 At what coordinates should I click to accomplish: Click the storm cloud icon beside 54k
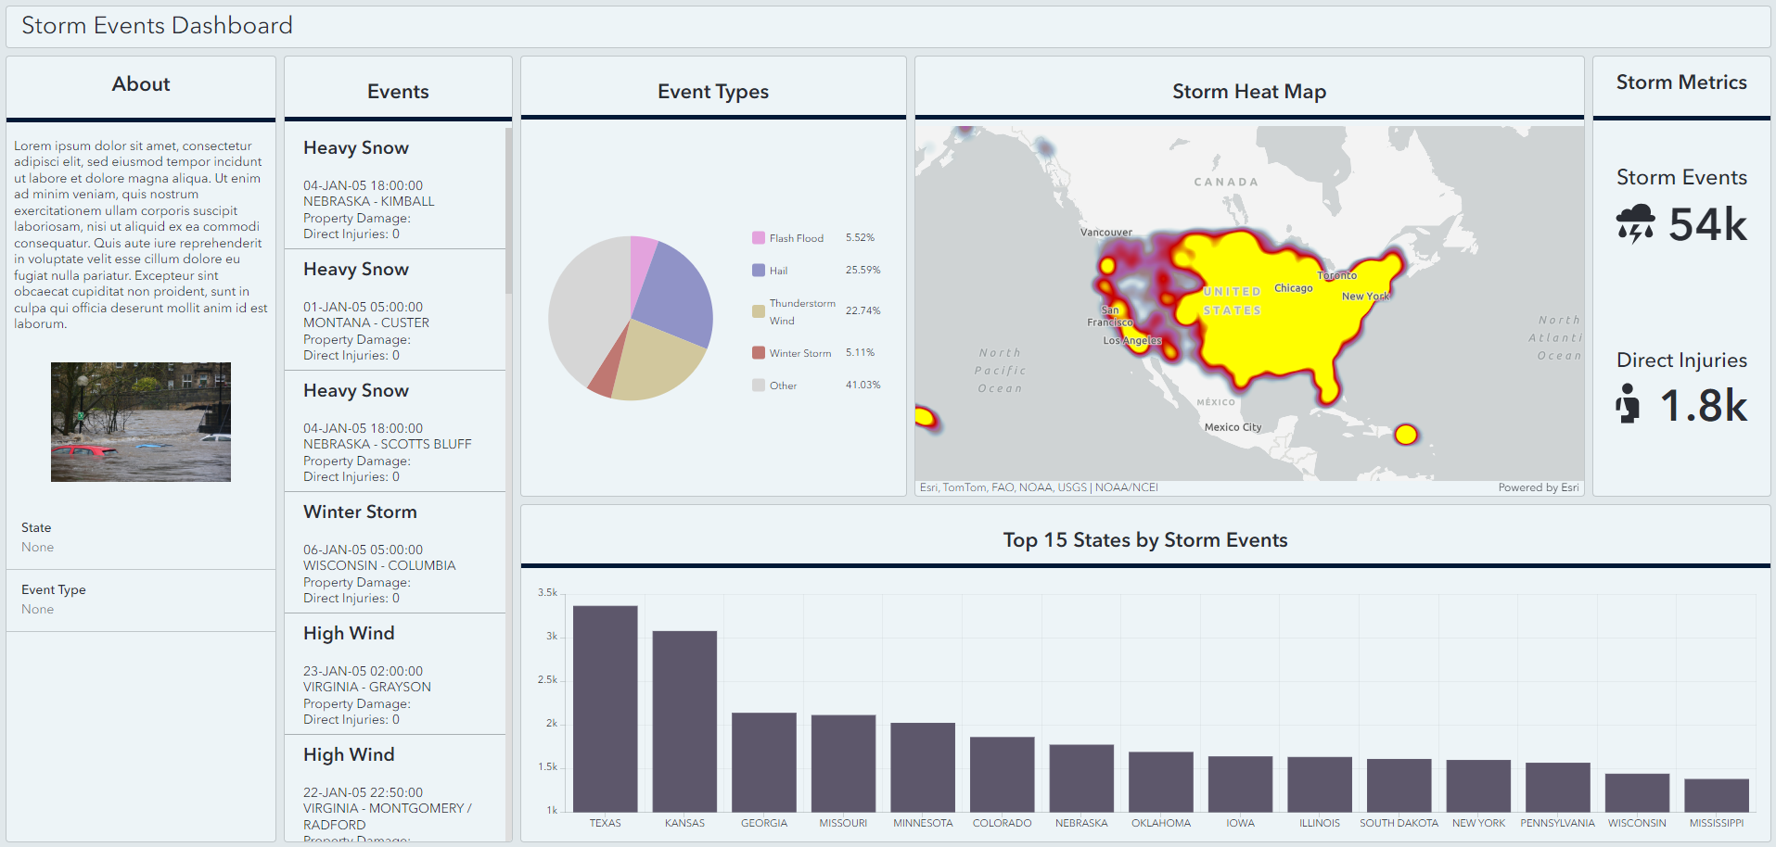(1636, 224)
